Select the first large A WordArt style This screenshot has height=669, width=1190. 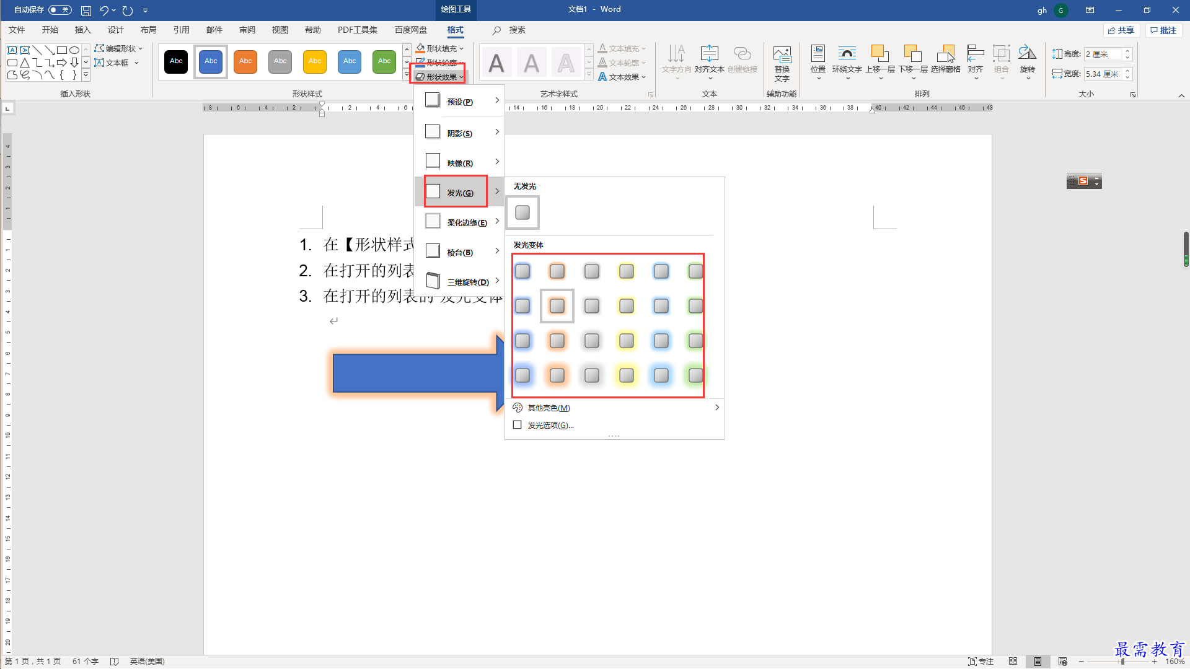[x=496, y=63]
